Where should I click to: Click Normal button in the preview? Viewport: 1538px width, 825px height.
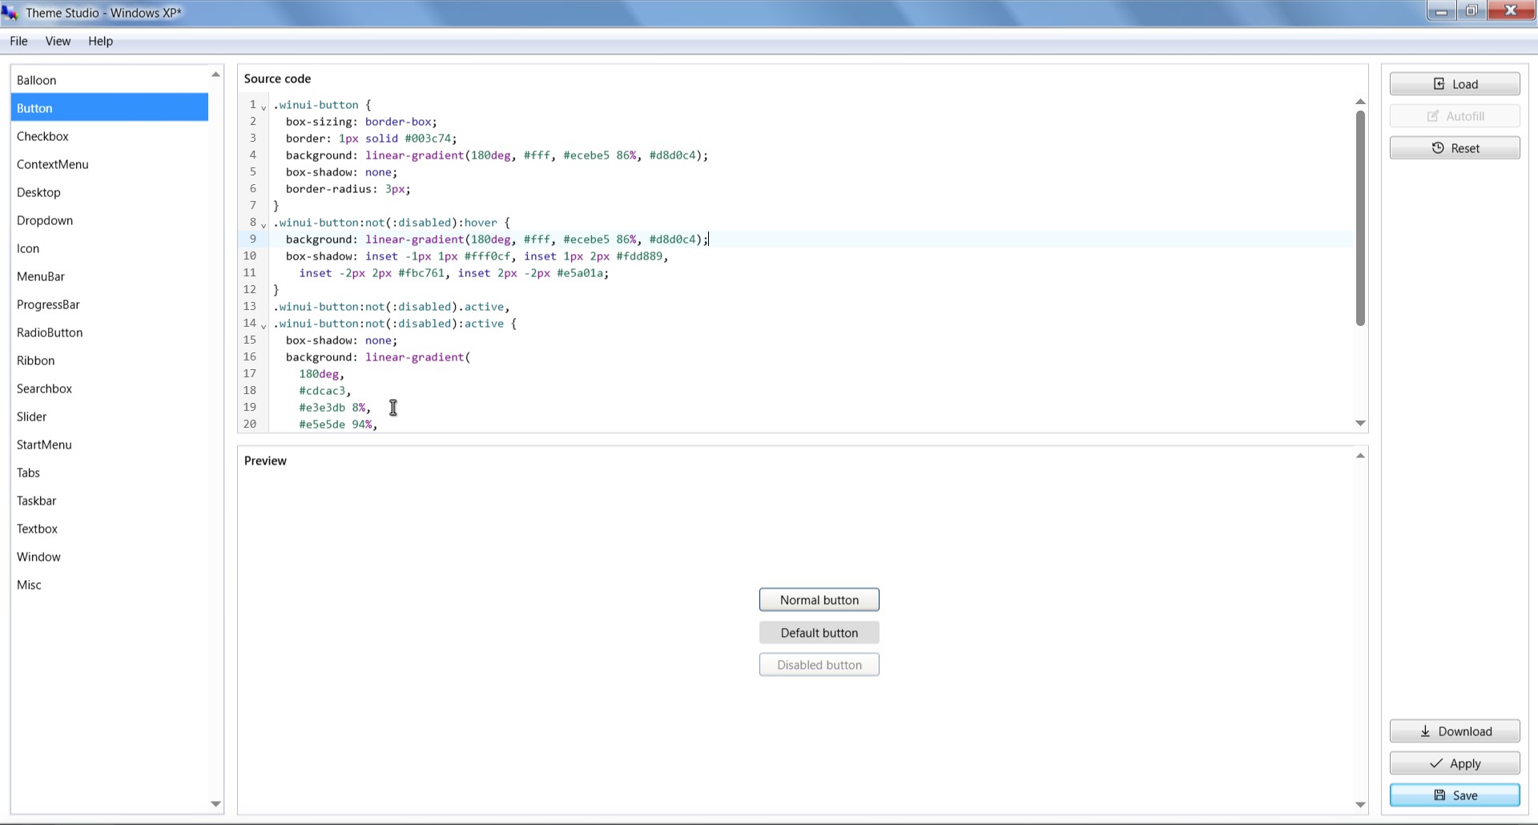(819, 599)
